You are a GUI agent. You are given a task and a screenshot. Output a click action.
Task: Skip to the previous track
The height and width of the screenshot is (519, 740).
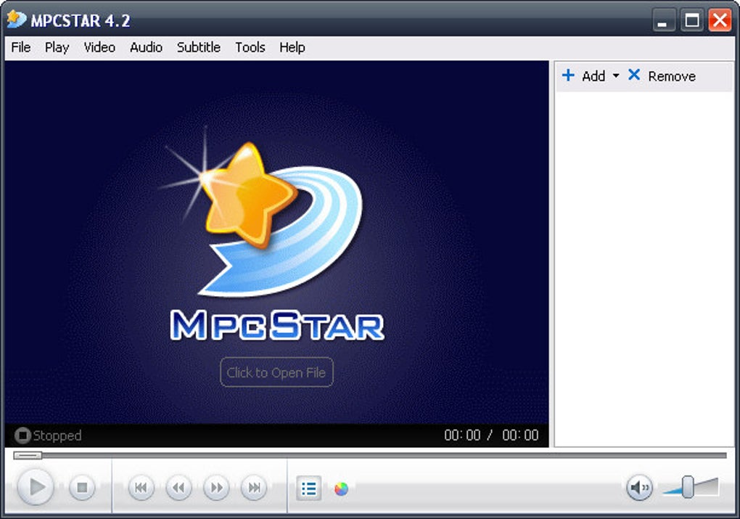[141, 487]
